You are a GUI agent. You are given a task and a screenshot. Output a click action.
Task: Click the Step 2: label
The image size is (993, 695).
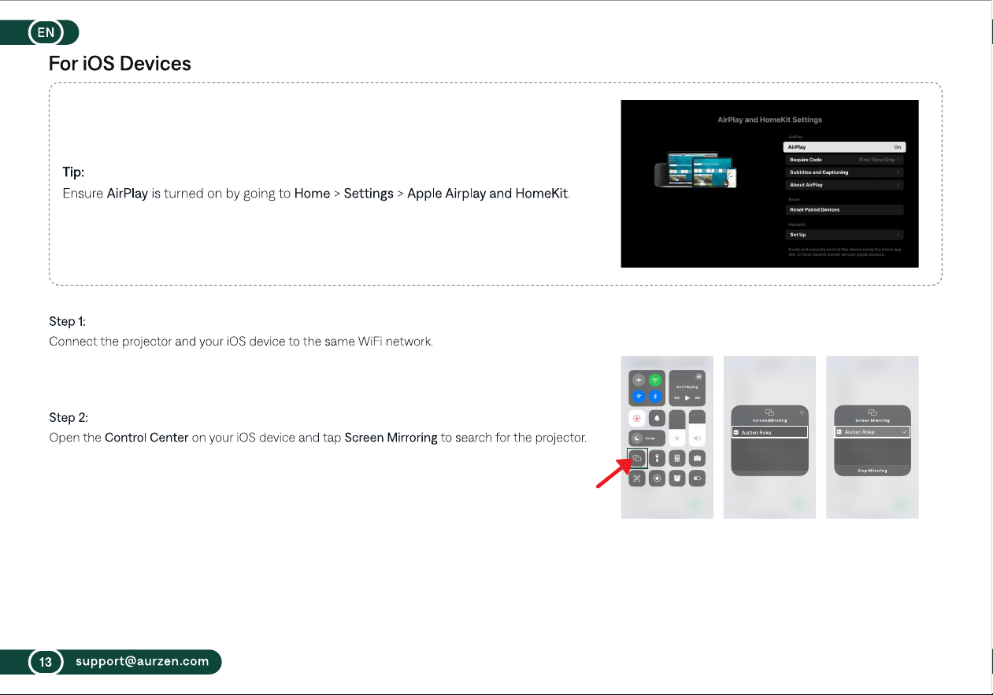coord(68,418)
